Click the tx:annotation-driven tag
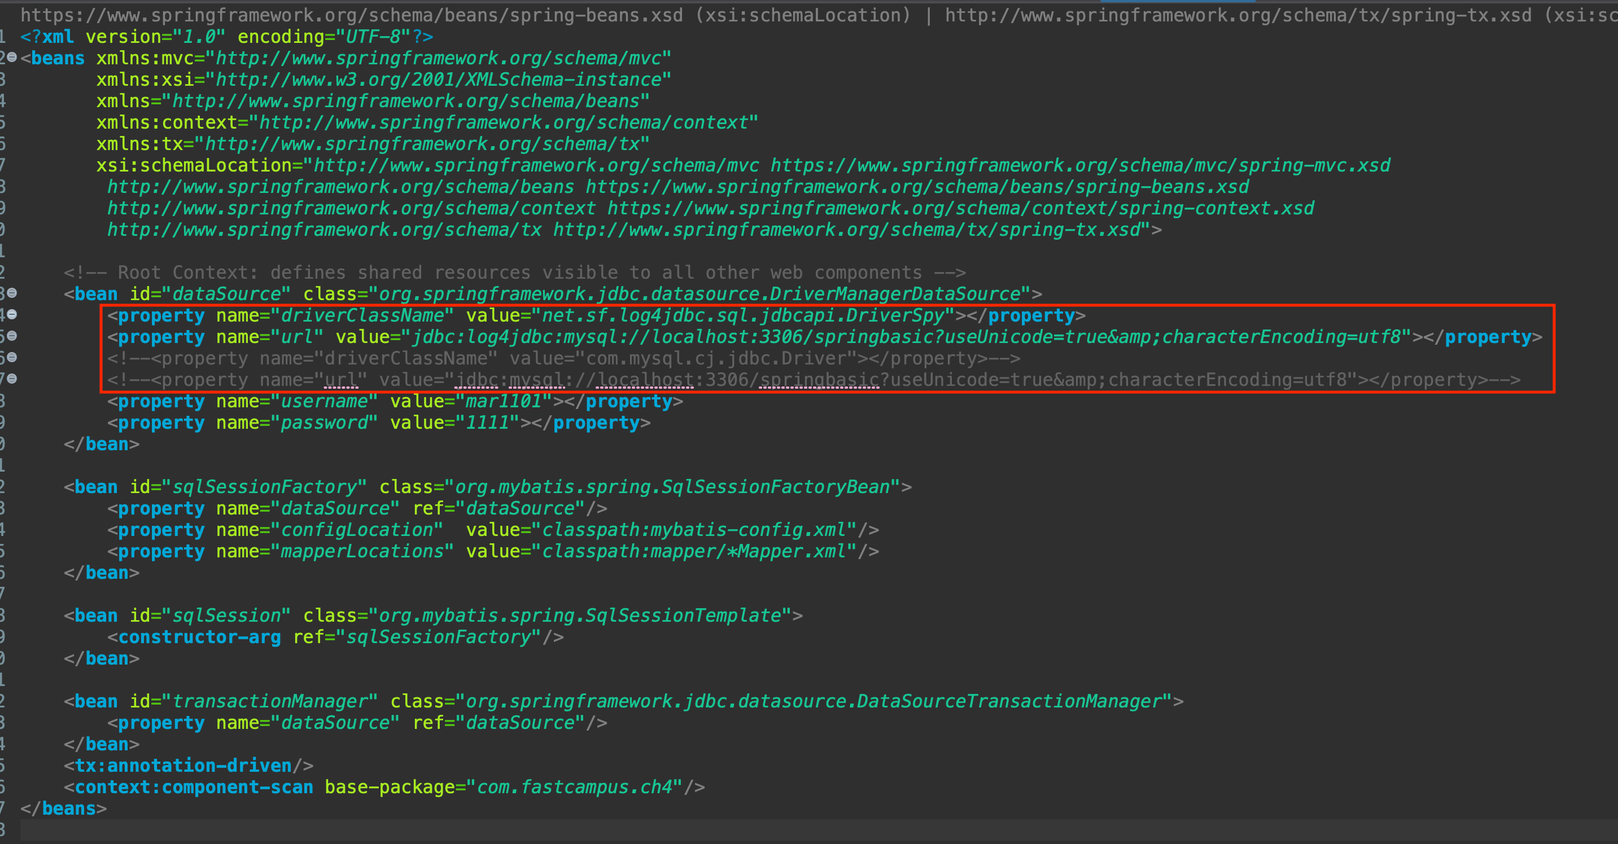The height and width of the screenshot is (844, 1618). click(183, 766)
